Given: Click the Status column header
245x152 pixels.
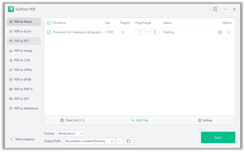Looking at the screenshot, I should [167, 23].
